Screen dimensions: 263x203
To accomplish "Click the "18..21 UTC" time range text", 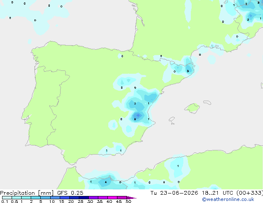I will pyautogui.click(x=217, y=193).
